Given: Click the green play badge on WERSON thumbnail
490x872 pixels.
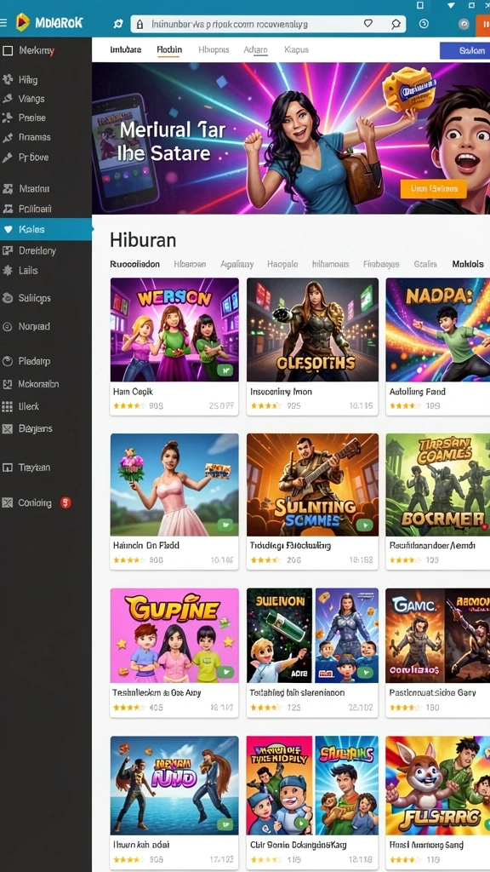Looking at the screenshot, I should coord(225,369).
